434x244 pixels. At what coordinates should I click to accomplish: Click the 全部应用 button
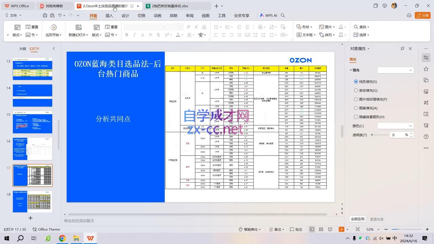(357, 219)
